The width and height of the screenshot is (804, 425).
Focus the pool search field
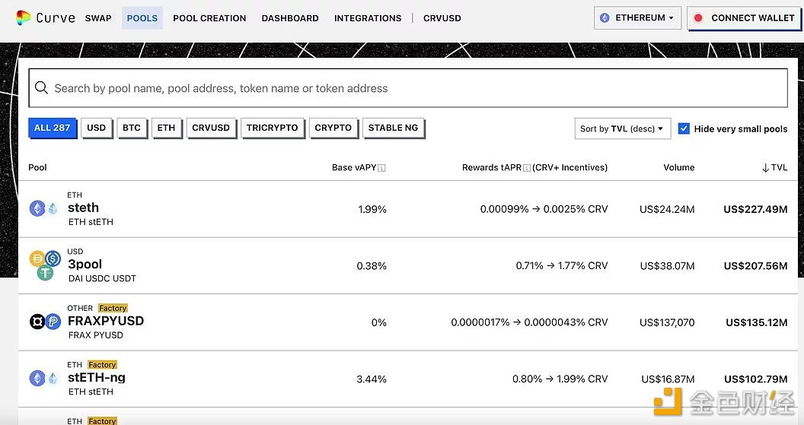pos(408,88)
